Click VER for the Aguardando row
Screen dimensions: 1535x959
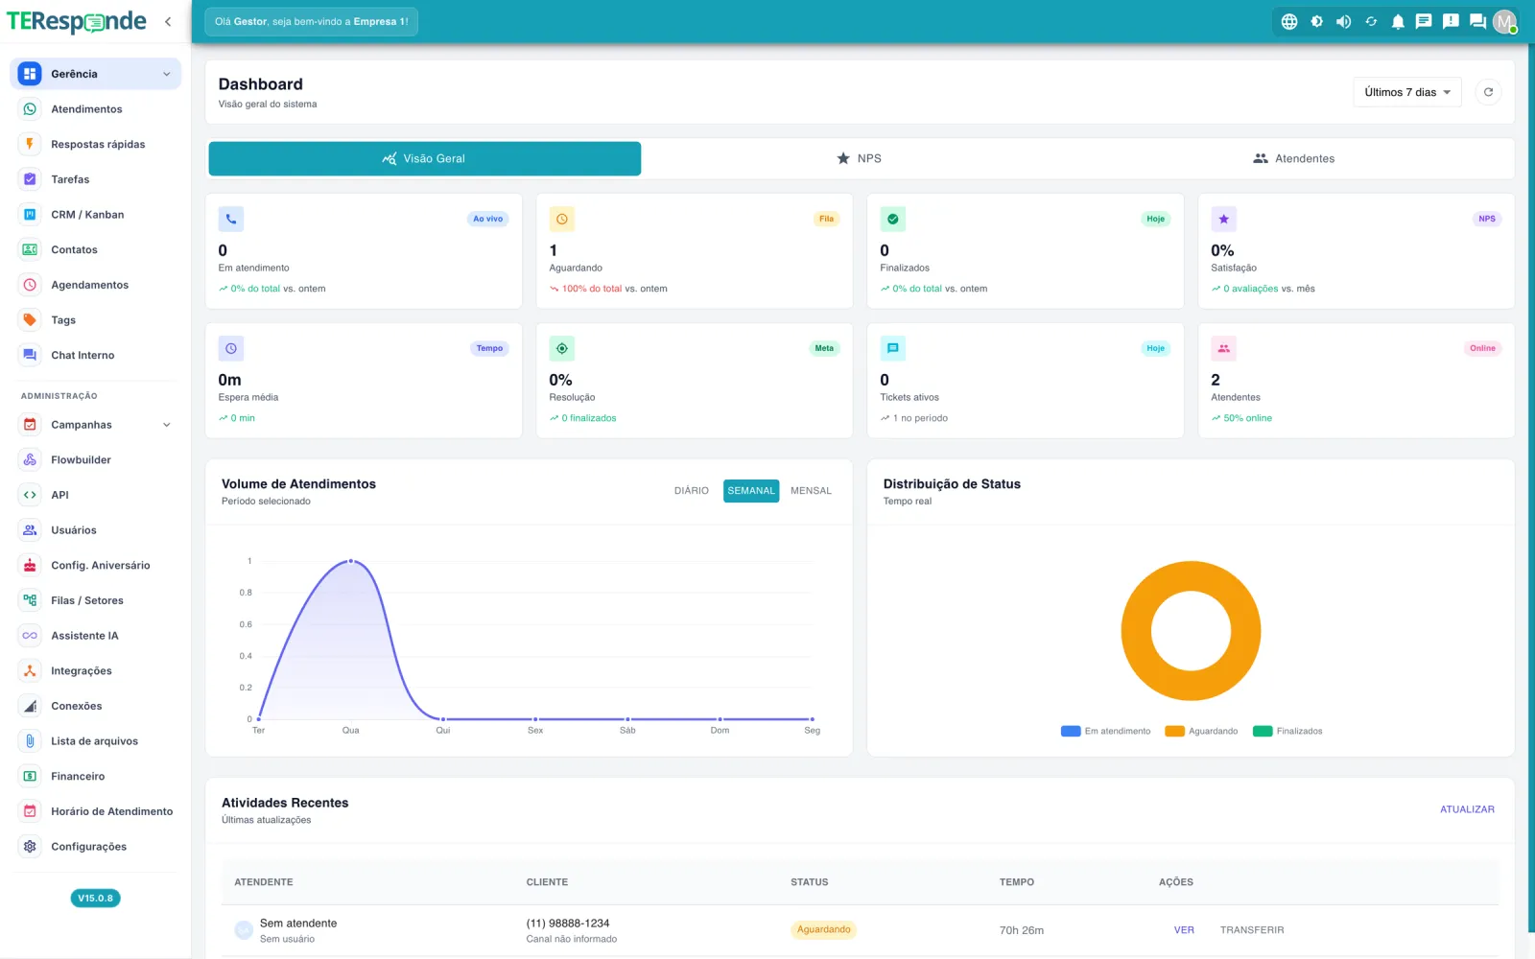click(1184, 930)
